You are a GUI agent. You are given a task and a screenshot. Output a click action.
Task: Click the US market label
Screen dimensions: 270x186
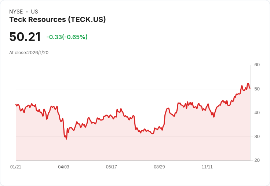click(x=34, y=12)
